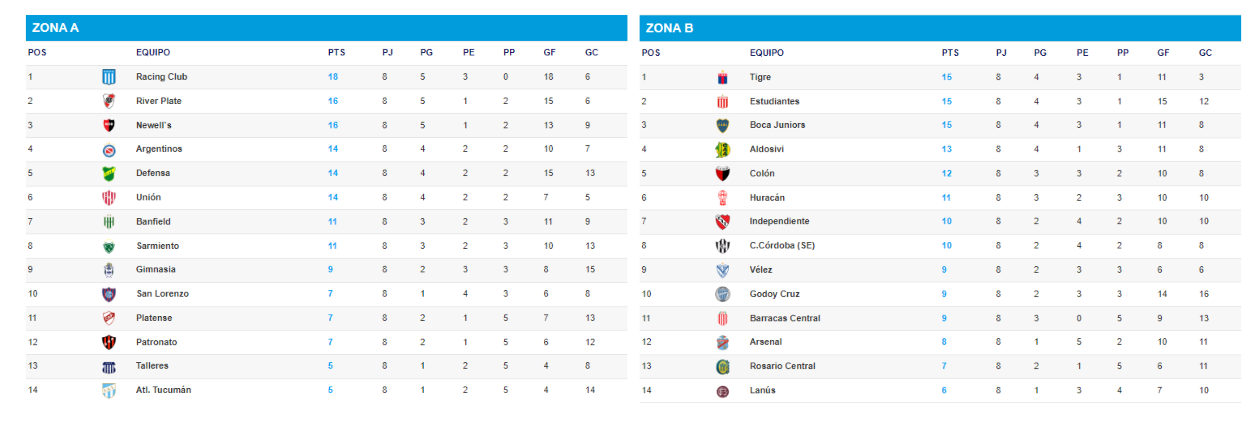Click the Independiente crest icon

coord(722,222)
